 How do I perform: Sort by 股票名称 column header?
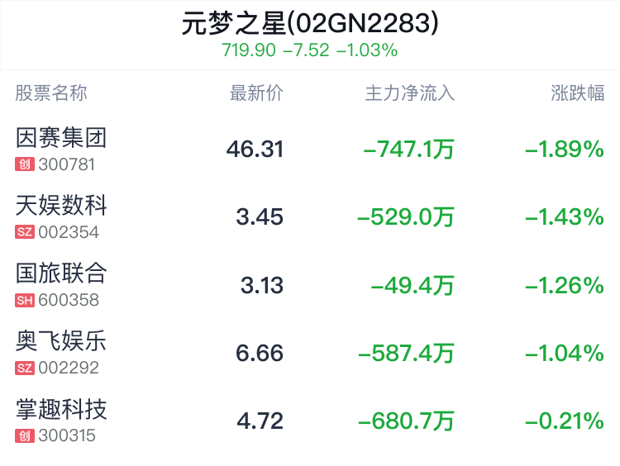pyautogui.click(x=51, y=93)
